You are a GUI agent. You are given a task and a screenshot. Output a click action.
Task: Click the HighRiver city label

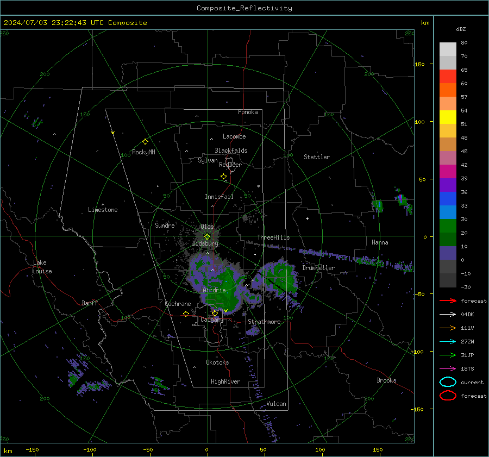(x=225, y=381)
